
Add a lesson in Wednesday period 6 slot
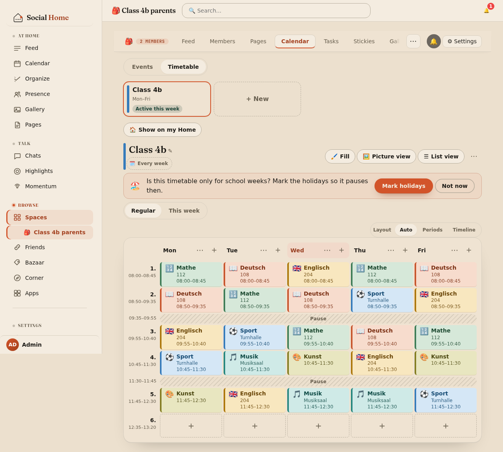pos(318,426)
